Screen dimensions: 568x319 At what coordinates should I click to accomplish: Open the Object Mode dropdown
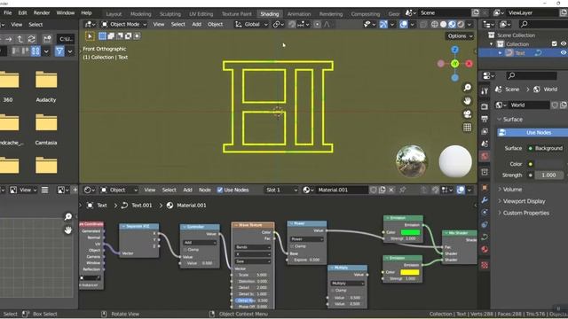tap(124, 25)
